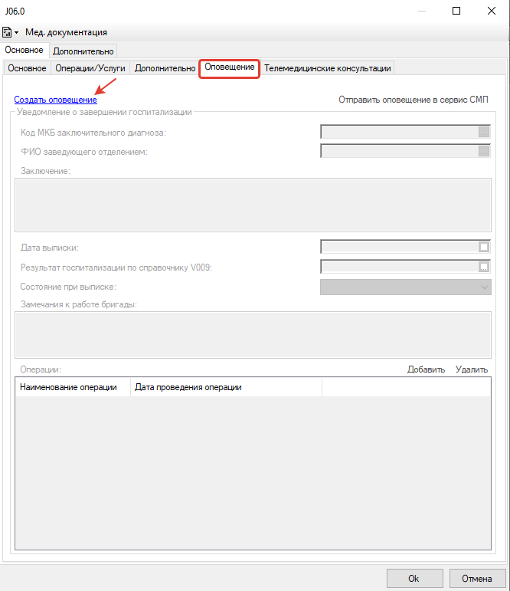
Task: Switch to the upper Дополнительно tab
Action: 83,51
